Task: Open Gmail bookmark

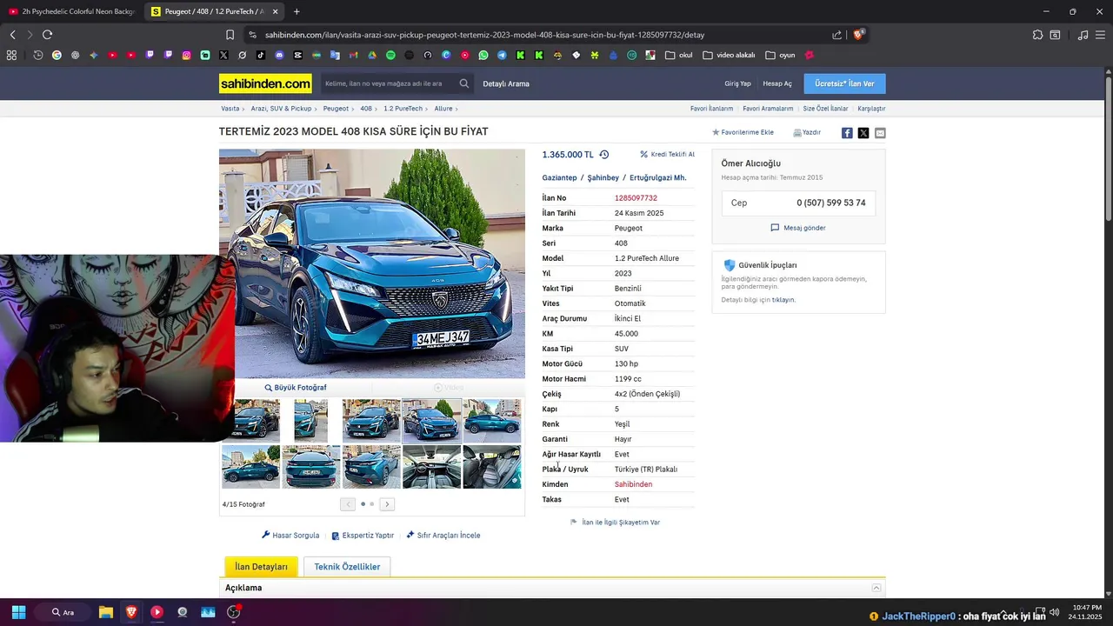Action: [353, 55]
